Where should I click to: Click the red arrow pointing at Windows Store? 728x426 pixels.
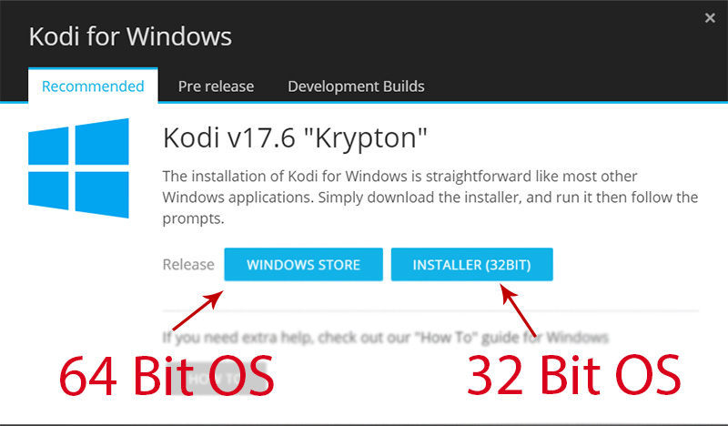[x=197, y=310]
